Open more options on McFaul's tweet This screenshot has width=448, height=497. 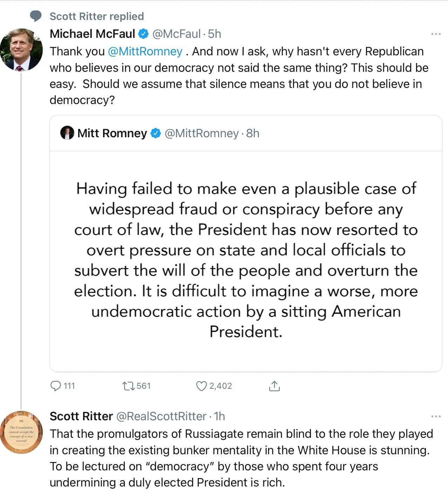[436, 34]
